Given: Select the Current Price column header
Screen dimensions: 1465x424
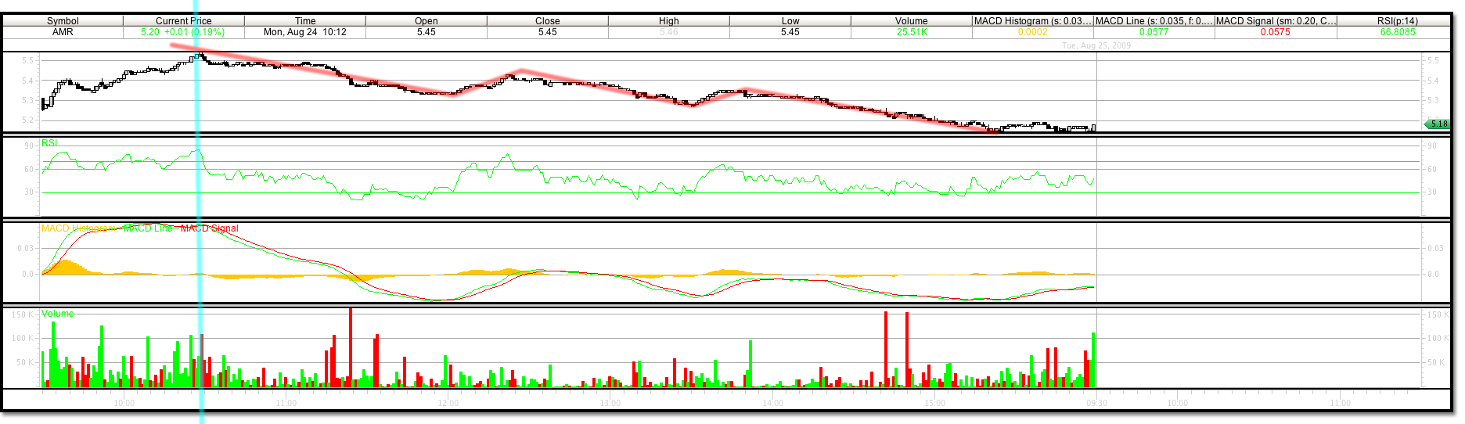Looking at the screenshot, I should click(x=183, y=21).
